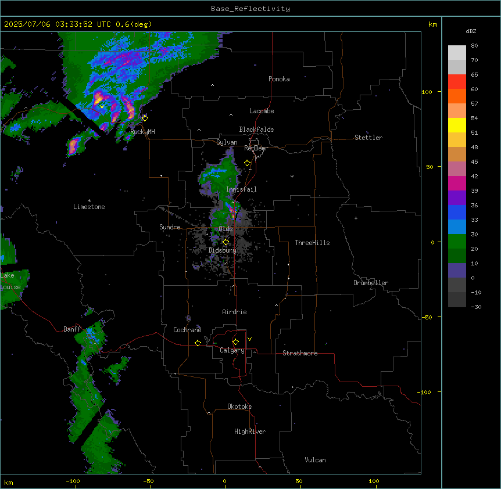Screen dimensions: 501x489
Task: Click the Didsbury town label
Action: 223,250
